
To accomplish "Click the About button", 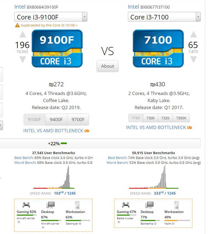I will (x=108, y=66).
